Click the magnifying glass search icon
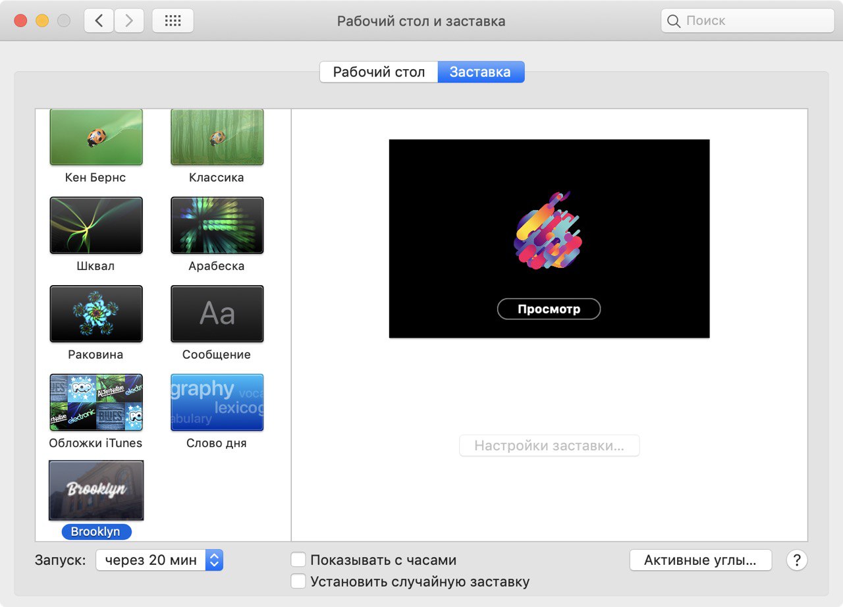The height and width of the screenshot is (607, 843). 673,21
